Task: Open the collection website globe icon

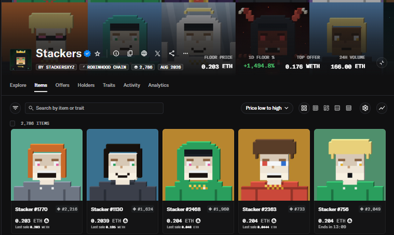Action: [x=144, y=53]
